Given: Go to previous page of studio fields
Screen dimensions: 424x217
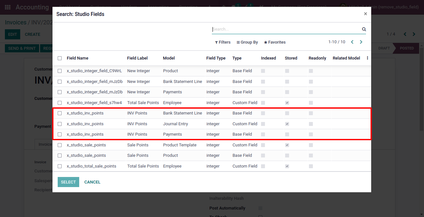Looking at the screenshot, I should (x=352, y=42).
